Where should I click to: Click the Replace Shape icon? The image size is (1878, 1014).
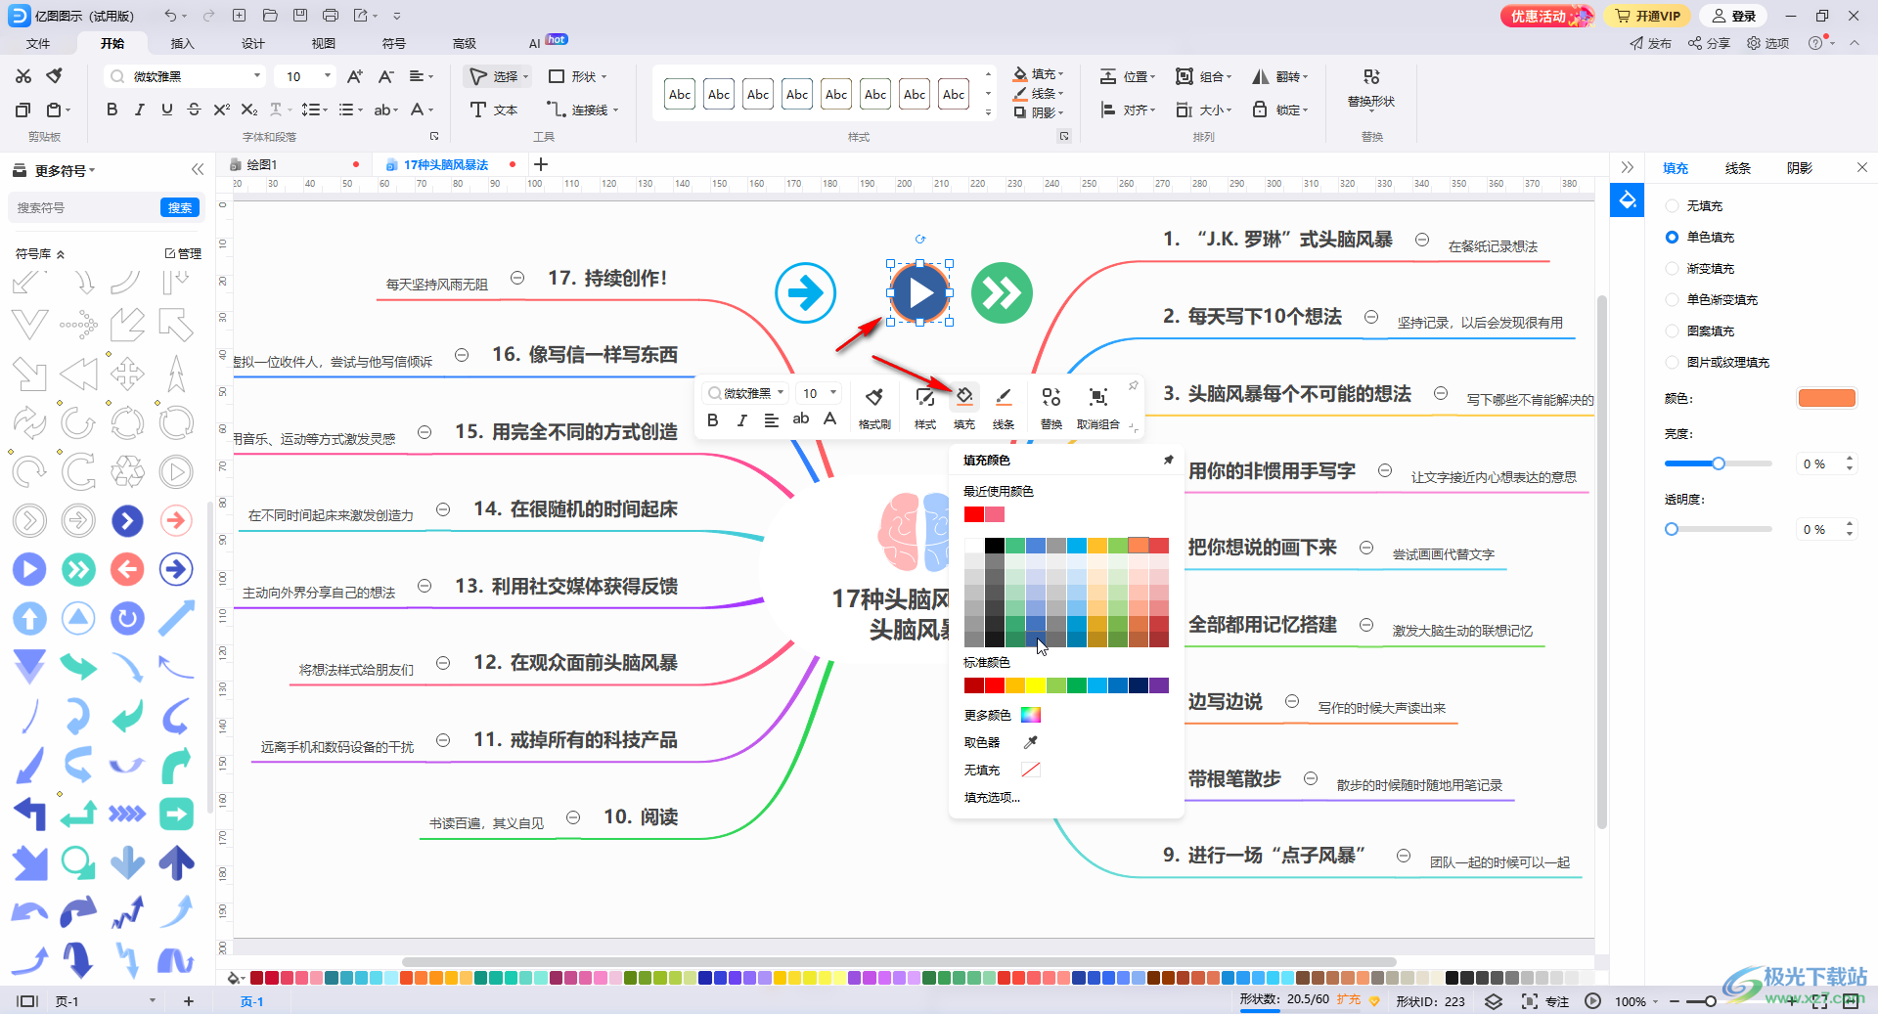tap(1371, 76)
